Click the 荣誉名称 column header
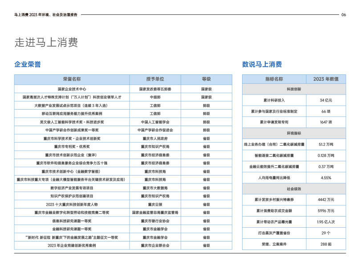Viewport: 360px width, 266px height. pos(72,79)
